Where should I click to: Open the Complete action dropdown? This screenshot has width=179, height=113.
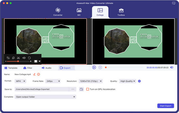click(45, 97)
